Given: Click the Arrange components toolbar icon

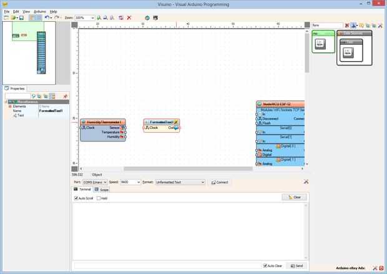Looking at the screenshot, I should click(120, 17).
